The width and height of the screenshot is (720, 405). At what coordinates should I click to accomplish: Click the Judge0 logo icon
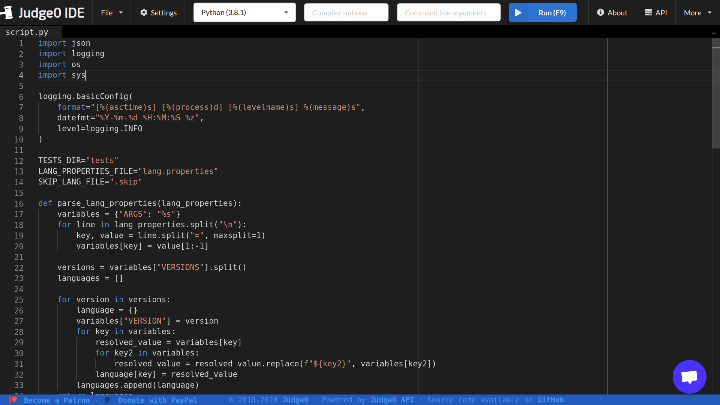pos(7,12)
